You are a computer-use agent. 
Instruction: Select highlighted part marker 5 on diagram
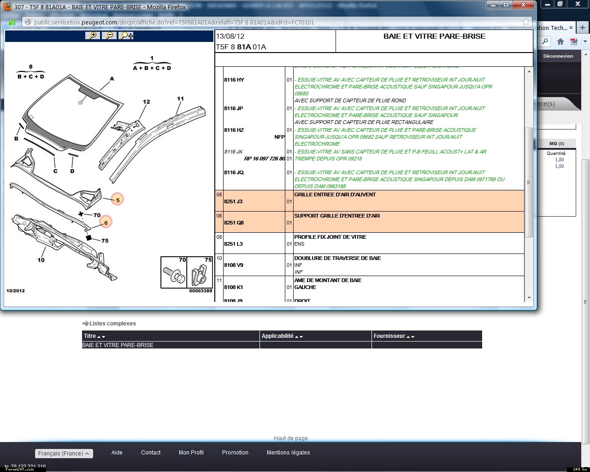coord(118,200)
